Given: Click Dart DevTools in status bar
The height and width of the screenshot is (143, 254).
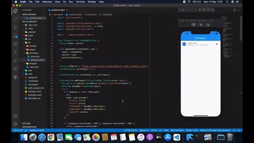Looking at the screenshot, I should pos(177,130).
